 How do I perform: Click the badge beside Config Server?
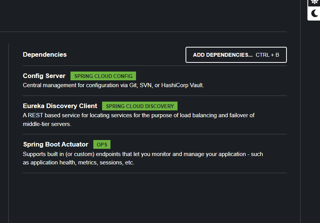(x=103, y=76)
